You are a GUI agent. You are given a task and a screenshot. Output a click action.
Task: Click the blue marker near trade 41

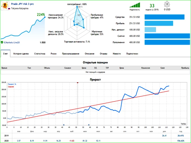click(64, 125)
